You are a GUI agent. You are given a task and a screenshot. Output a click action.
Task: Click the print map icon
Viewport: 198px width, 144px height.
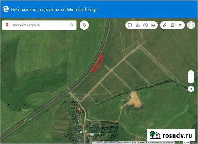[x=173, y=25]
